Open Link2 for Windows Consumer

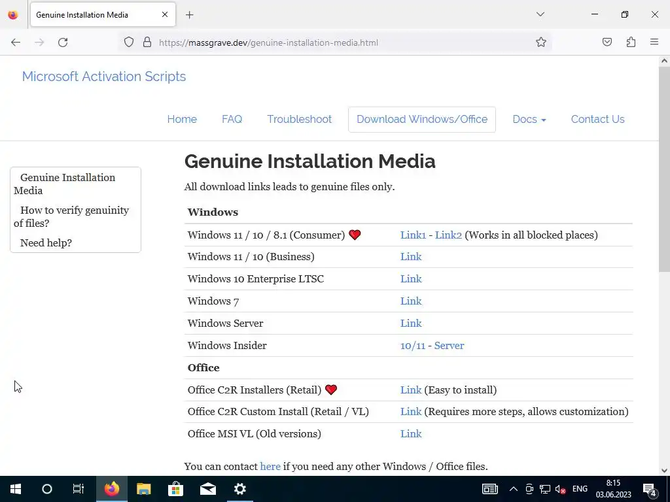click(x=448, y=235)
